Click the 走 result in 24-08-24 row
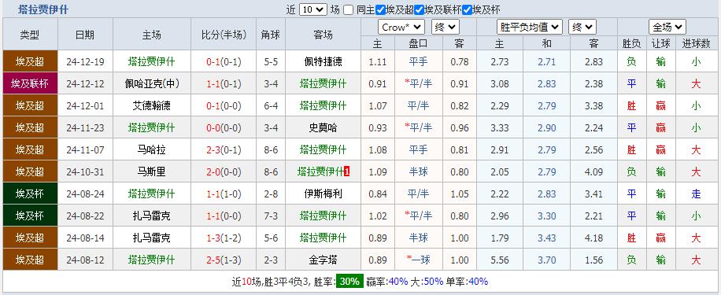Viewport: 721px width, 295px height. [x=696, y=194]
